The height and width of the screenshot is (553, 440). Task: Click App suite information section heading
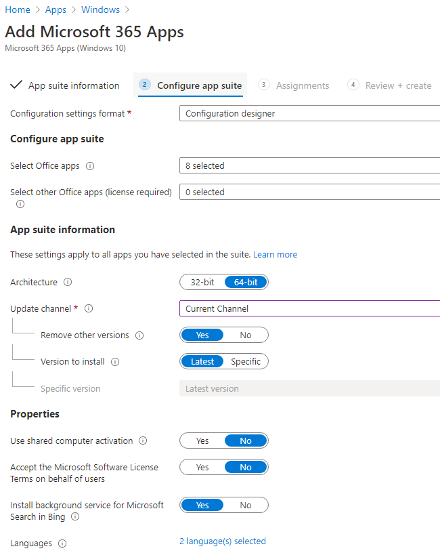63,230
